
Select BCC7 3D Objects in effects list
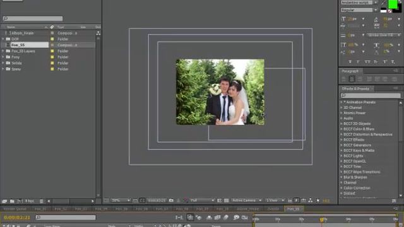pos(357,124)
